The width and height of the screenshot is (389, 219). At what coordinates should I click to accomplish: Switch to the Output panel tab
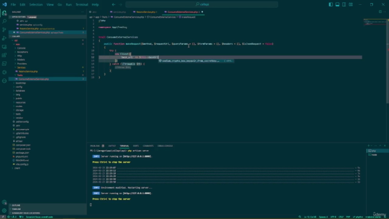[112, 146]
